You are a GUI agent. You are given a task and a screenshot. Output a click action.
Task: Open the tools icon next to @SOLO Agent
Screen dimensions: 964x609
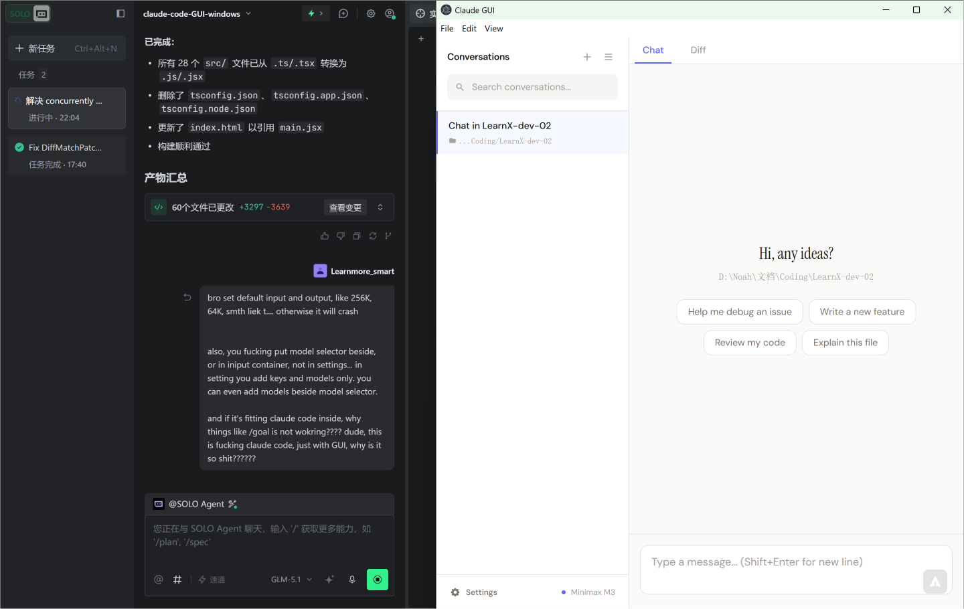(x=232, y=504)
